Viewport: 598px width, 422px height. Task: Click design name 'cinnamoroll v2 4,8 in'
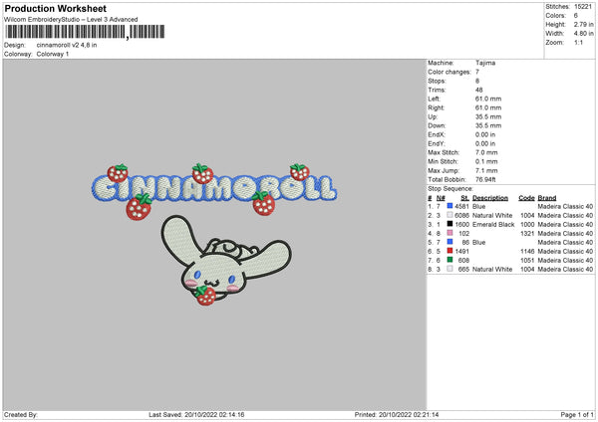coord(67,45)
